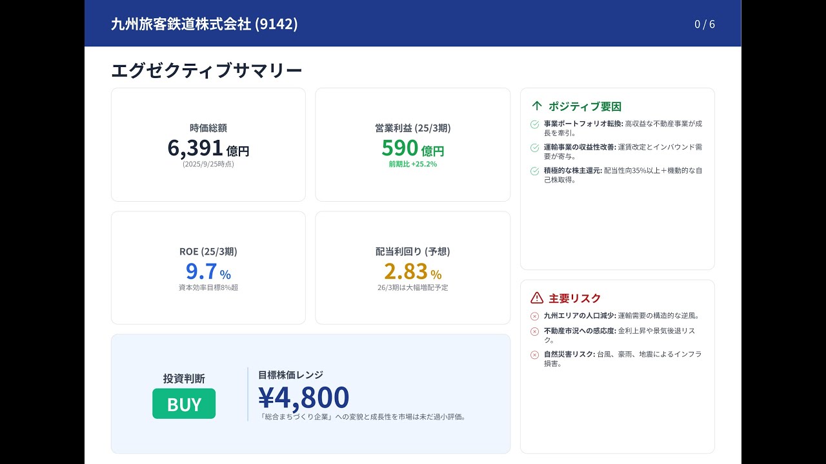Click the red X icon next to 九州エリアの人口減少
The width and height of the screenshot is (826, 464).
point(534,316)
